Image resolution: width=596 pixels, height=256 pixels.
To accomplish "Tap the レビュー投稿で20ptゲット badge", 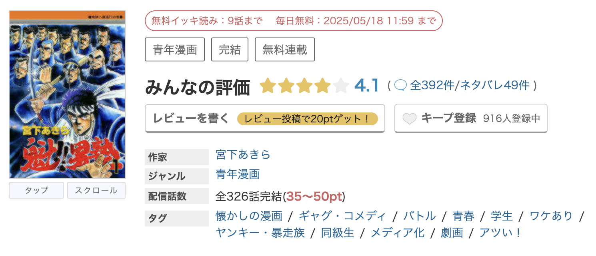I will [x=308, y=118].
